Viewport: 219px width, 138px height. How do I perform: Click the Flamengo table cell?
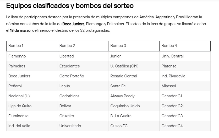pyautogui.click(x=17, y=56)
